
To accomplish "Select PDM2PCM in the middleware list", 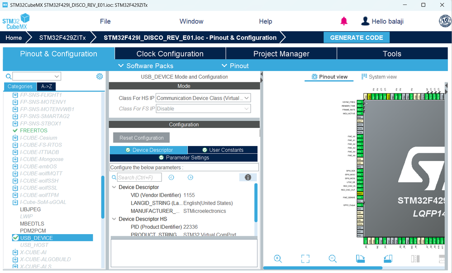I will coord(33,231).
